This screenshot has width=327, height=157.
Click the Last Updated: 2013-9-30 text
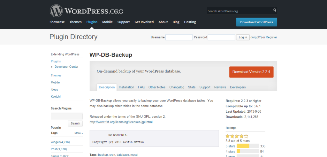click(243, 111)
